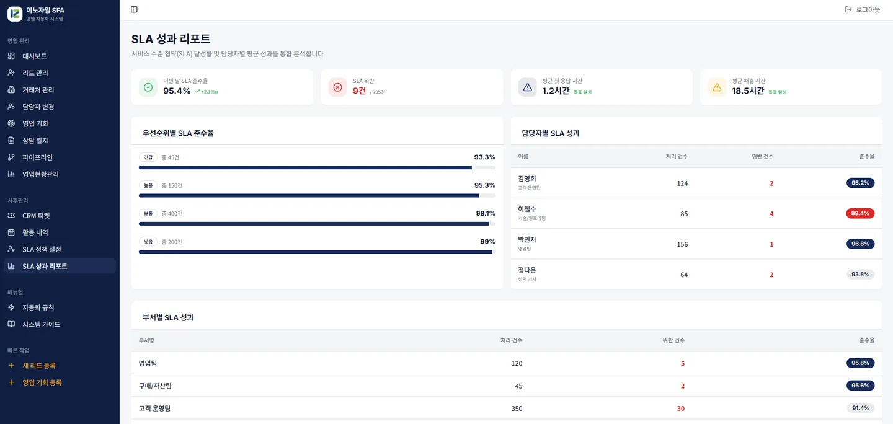Click the 담당자 변경 user icon
The image size is (893, 424).
(x=11, y=107)
